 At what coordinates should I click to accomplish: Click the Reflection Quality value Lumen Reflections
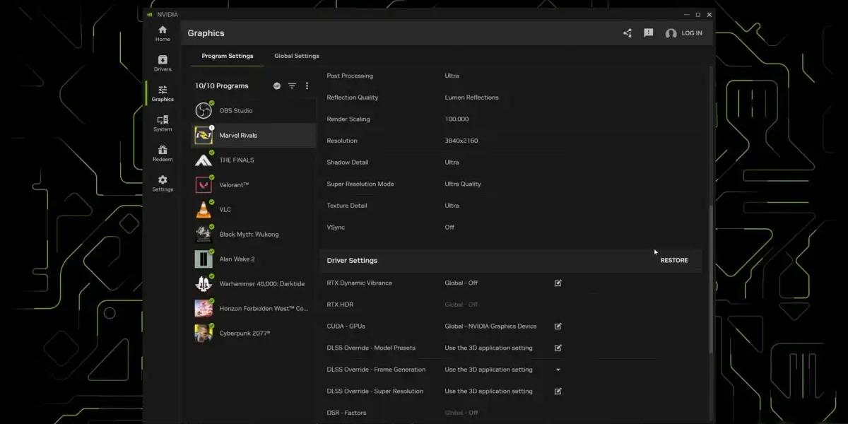tap(471, 98)
